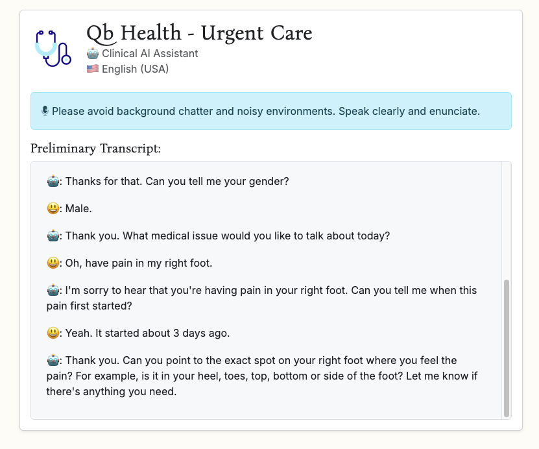Click smiley avatar next to "Male." reply
This screenshot has width=539, height=449.
(x=53, y=209)
